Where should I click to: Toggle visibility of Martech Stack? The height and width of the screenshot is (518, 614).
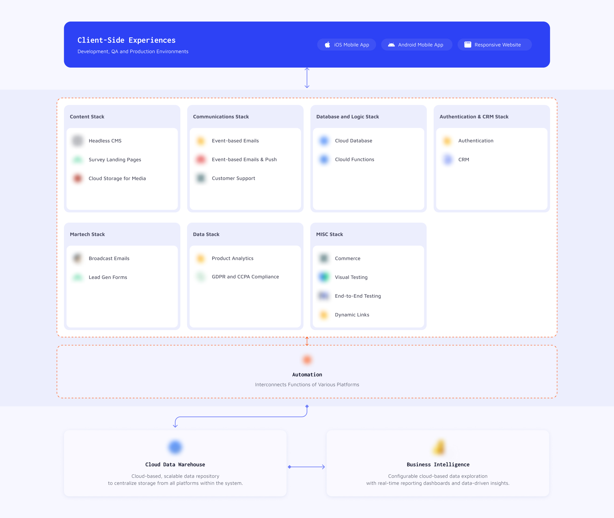tap(87, 234)
